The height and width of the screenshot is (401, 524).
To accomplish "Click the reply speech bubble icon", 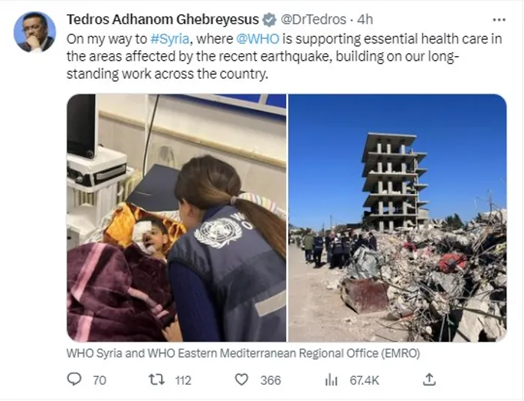I will (x=74, y=379).
